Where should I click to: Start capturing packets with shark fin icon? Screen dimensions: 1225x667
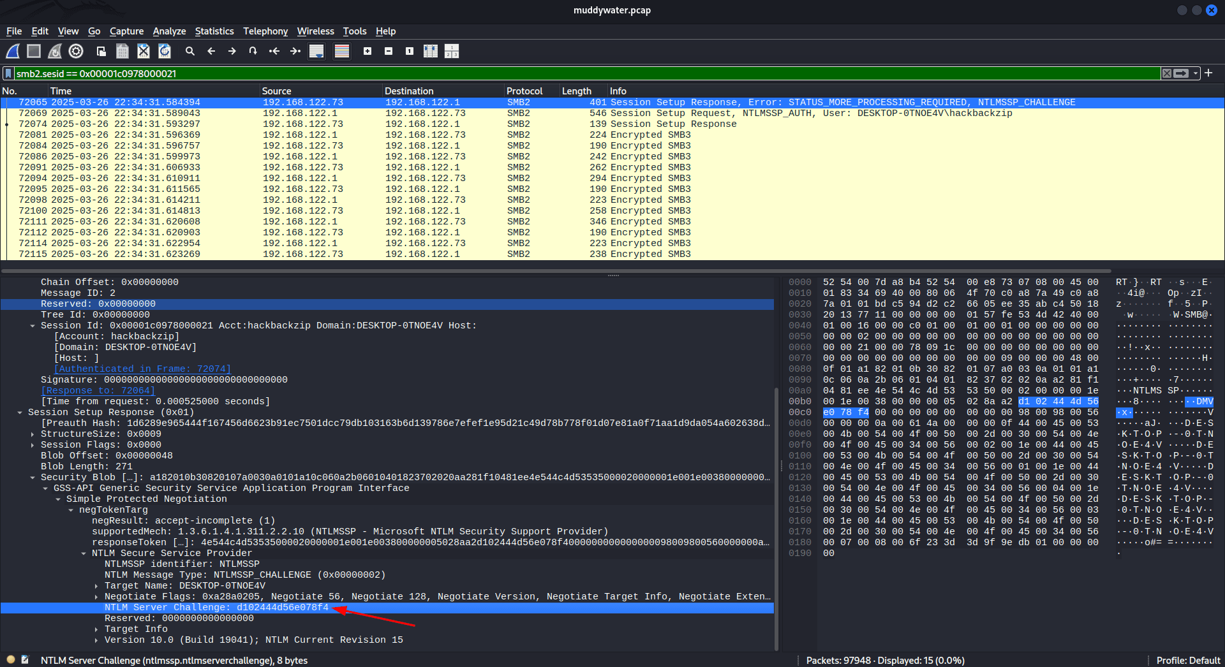(x=13, y=51)
